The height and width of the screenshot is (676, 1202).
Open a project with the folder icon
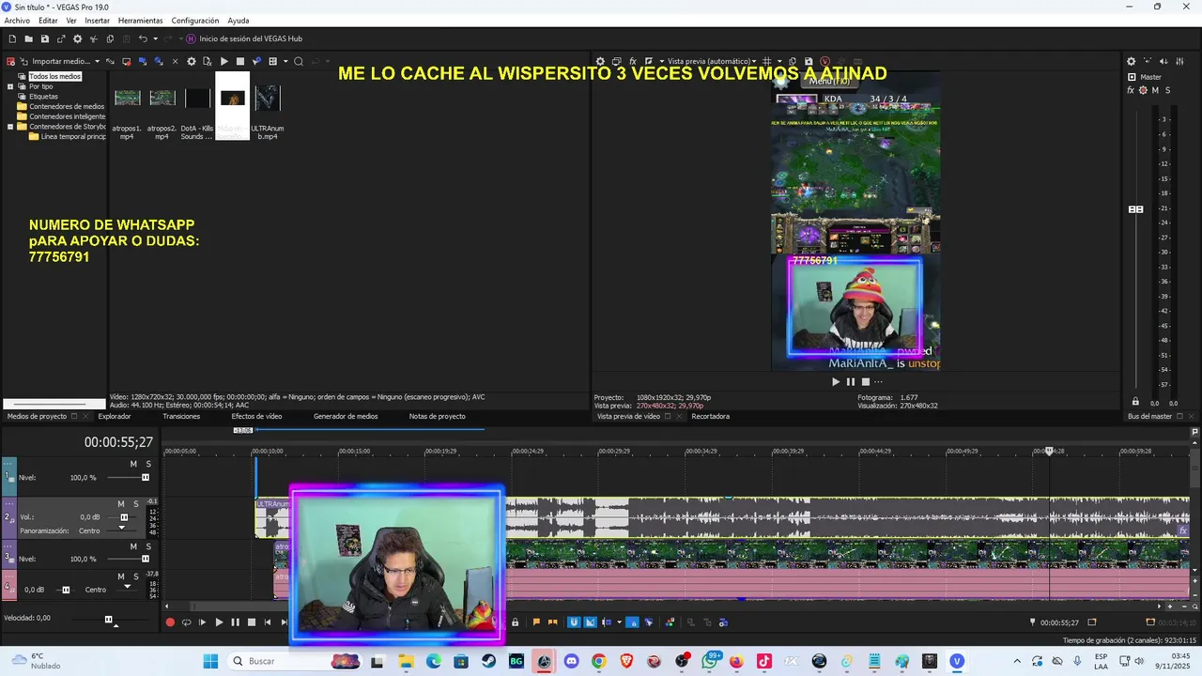[x=28, y=38]
